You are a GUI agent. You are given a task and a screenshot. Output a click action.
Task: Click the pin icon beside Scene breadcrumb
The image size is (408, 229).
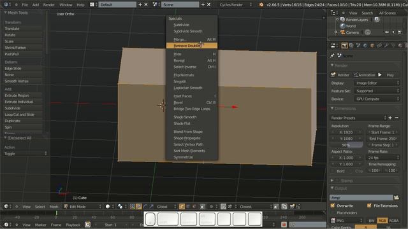click(332, 55)
